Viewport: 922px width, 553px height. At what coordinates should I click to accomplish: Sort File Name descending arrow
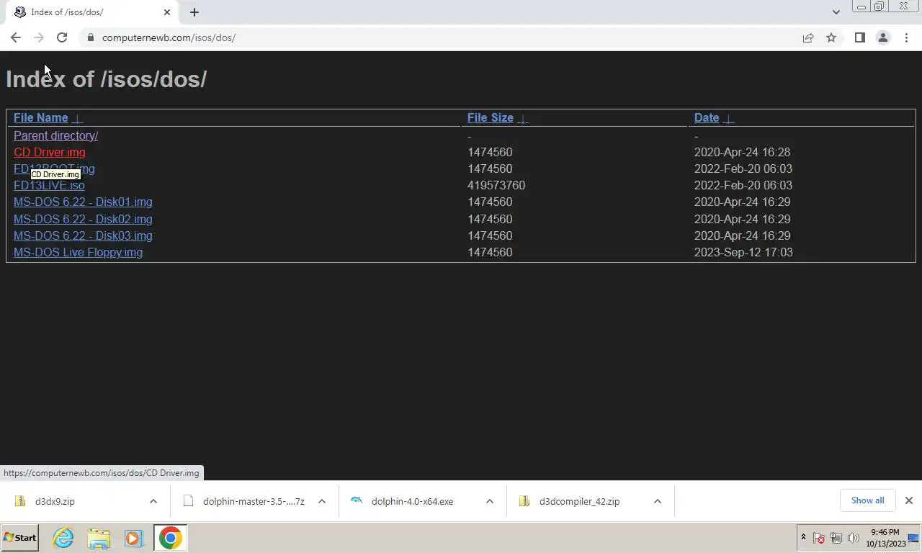click(77, 119)
